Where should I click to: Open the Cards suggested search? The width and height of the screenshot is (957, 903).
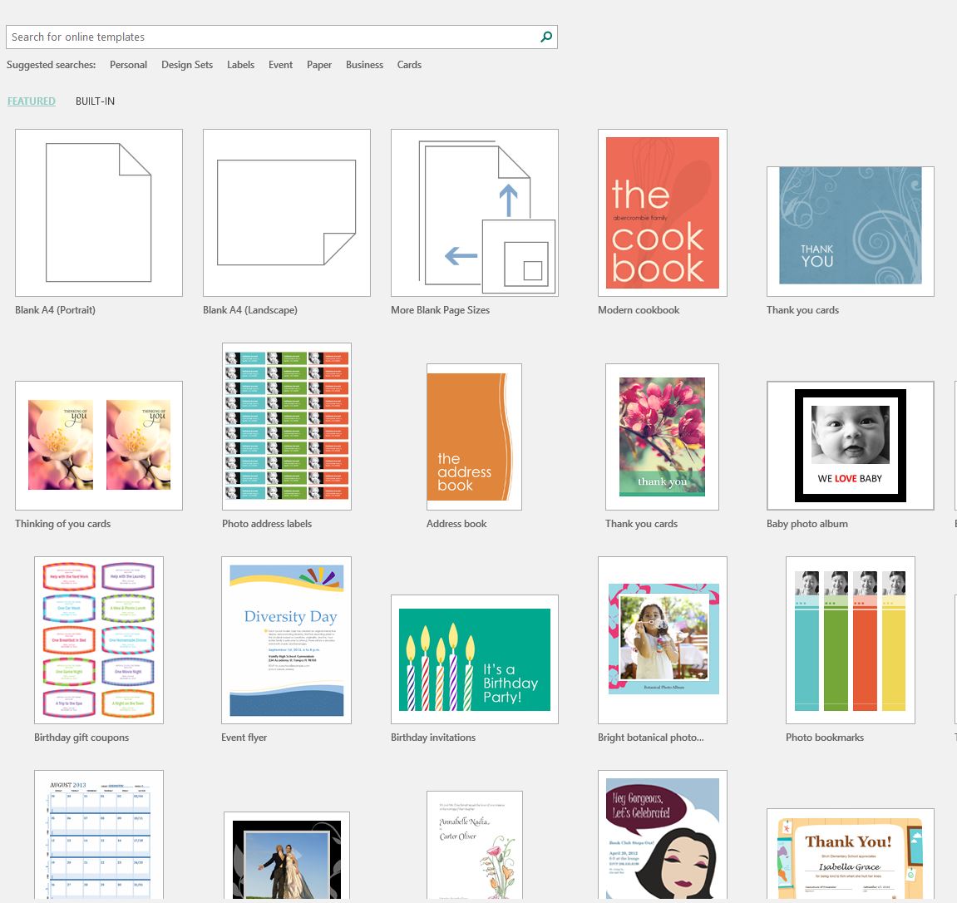pos(409,64)
